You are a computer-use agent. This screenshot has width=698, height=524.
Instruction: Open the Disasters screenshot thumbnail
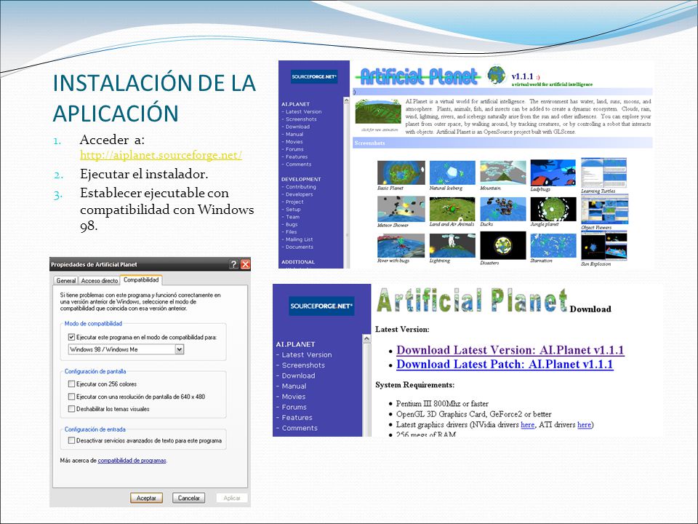point(503,246)
